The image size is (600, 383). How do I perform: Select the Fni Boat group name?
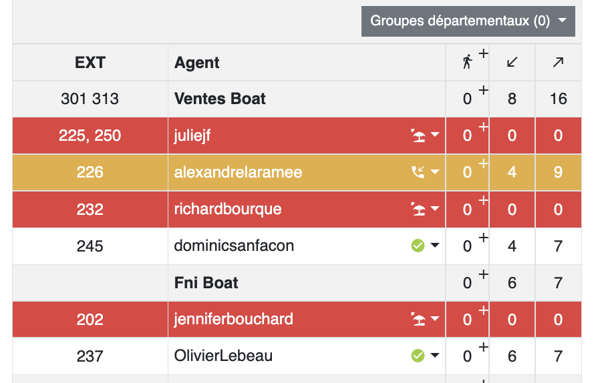click(206, 283)
